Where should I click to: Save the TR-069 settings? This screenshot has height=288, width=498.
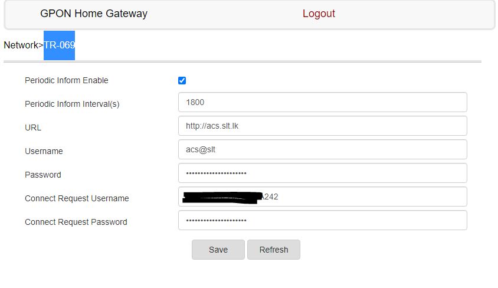click(x=218, y=250)
